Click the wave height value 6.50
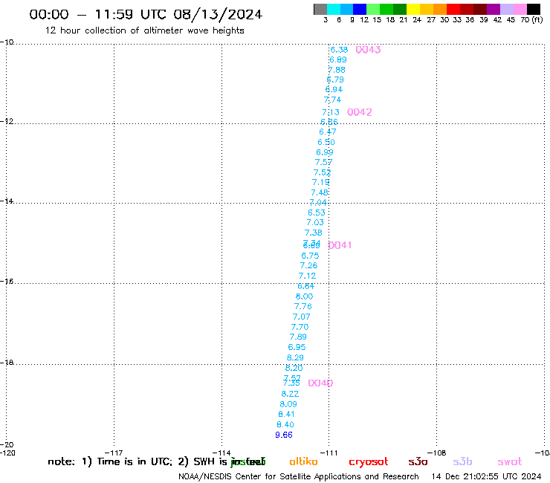The width and height of the screenshot is (550, 483). (326, 143)
